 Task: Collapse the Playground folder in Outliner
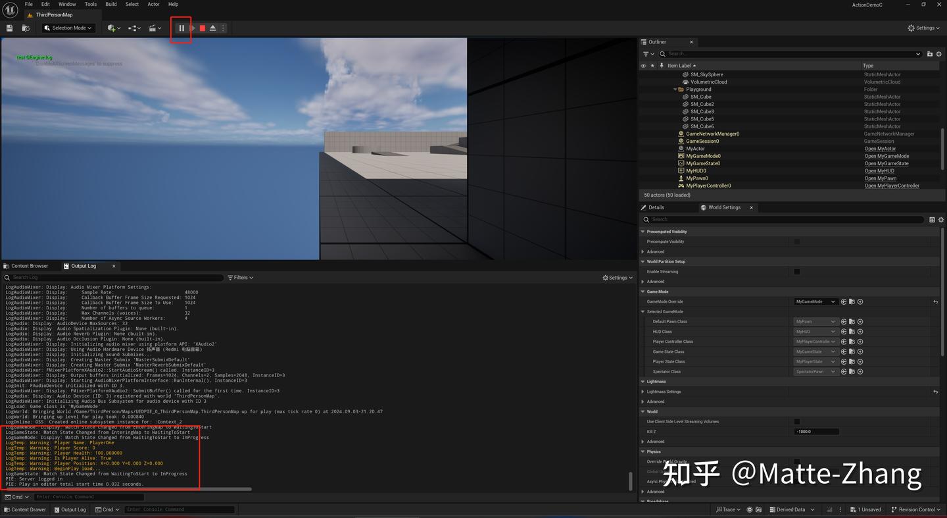coord(675,89)
